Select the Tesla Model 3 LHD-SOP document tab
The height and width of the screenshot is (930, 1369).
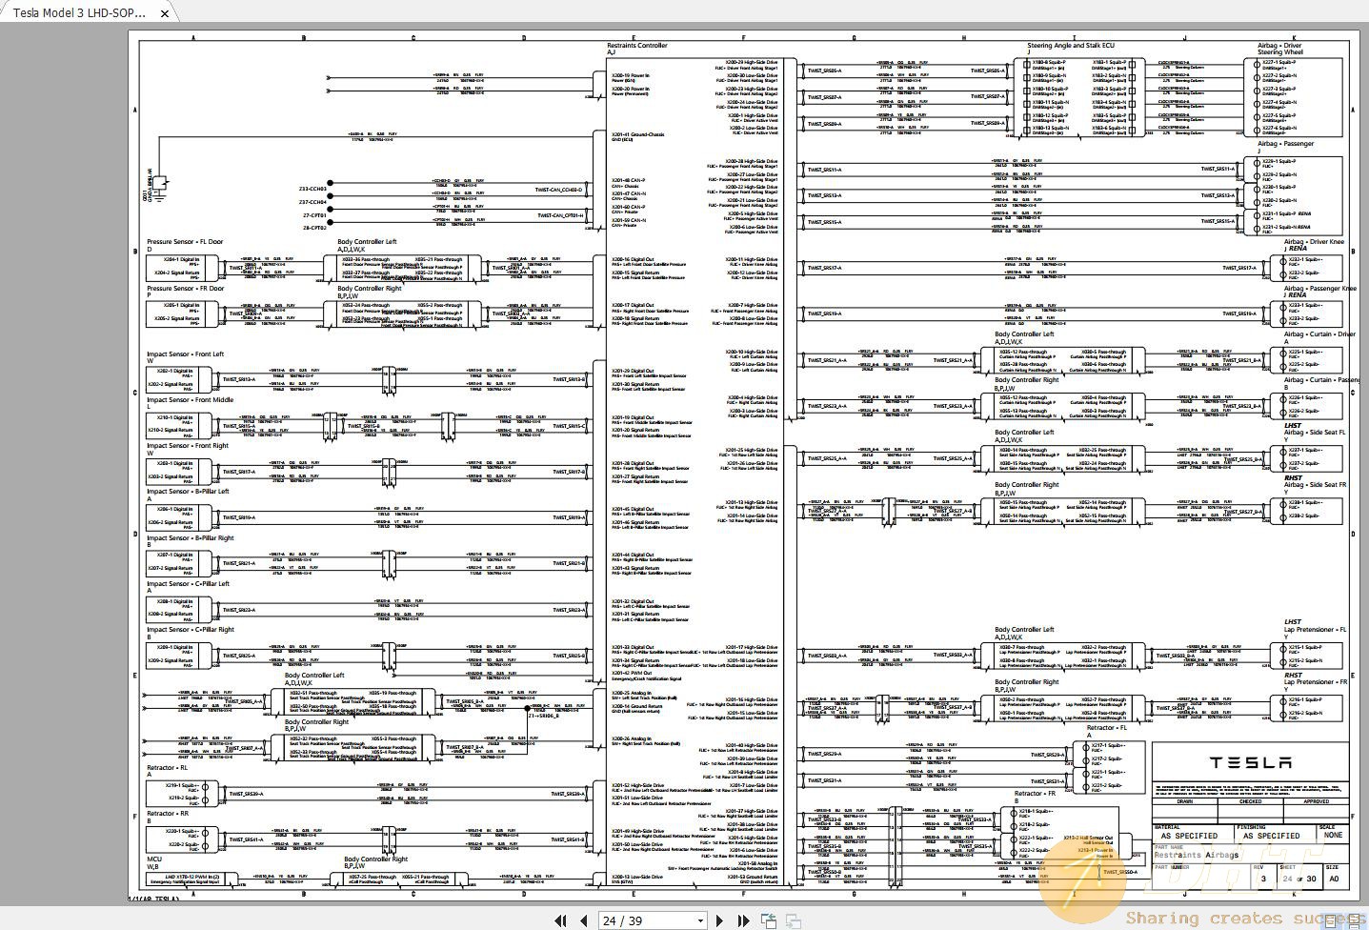tap(79, 13)
